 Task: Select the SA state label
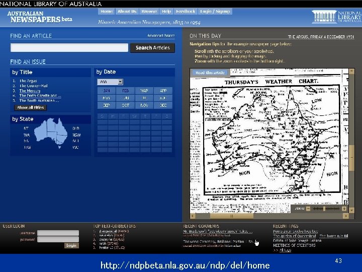(26, 141)
